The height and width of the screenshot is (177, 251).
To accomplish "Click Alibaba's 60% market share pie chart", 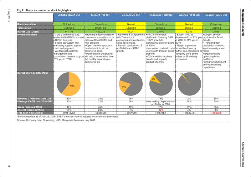I will pyautogui.click(x=69, y=84).
